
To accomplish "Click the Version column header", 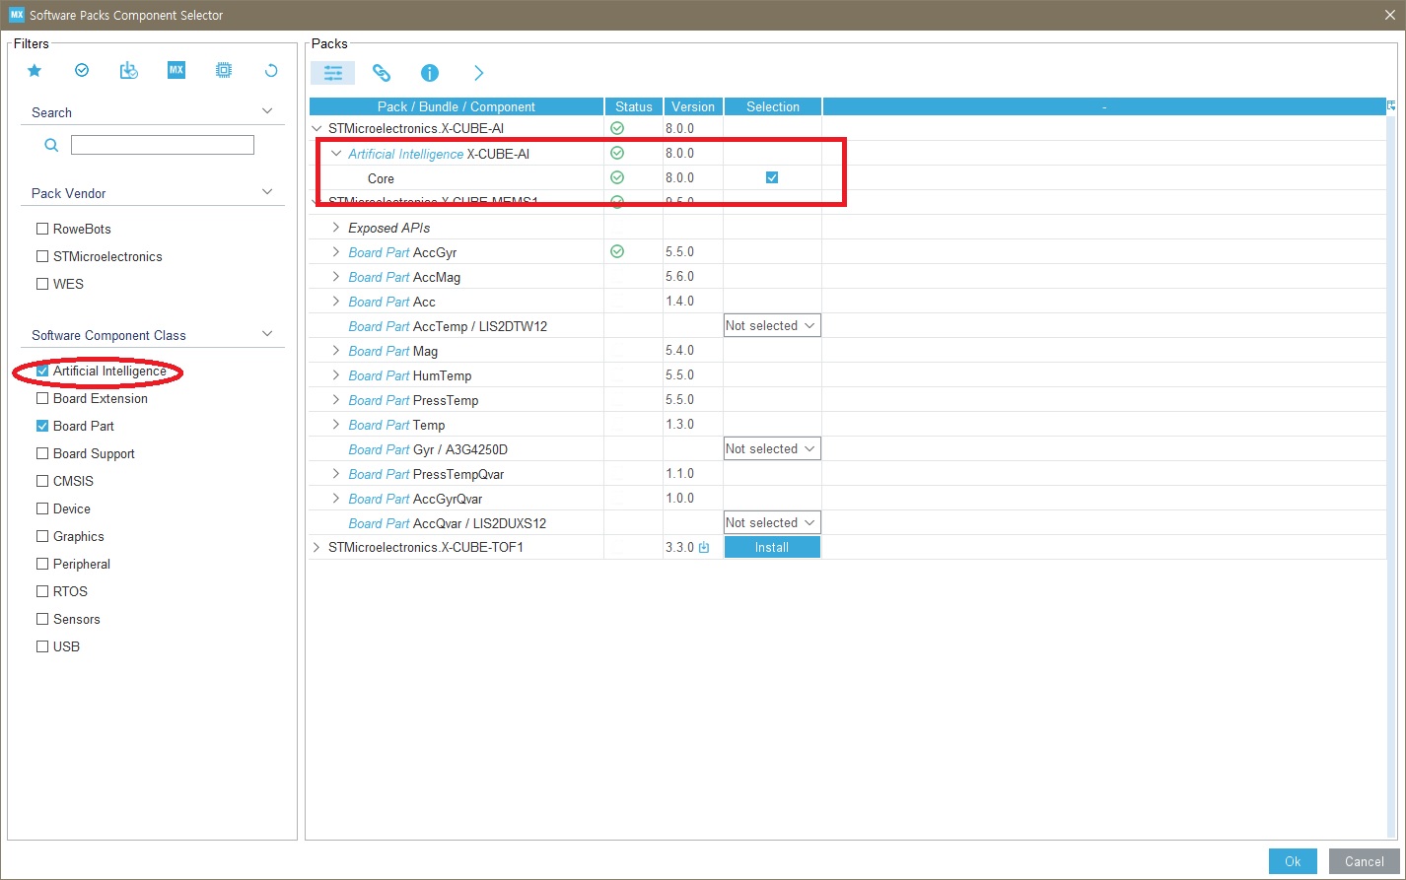I will coord(693,106).
